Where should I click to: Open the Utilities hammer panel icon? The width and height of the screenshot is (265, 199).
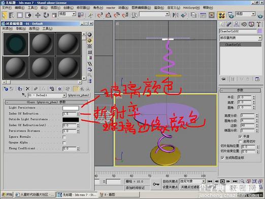(259, 24)
